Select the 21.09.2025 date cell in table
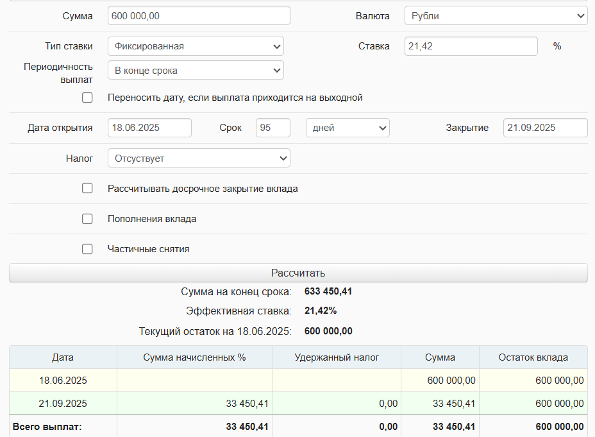The height and width of the screenshot is (437, 595). coord(63,404)
